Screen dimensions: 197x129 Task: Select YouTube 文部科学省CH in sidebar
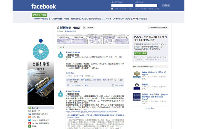[41, 123]
